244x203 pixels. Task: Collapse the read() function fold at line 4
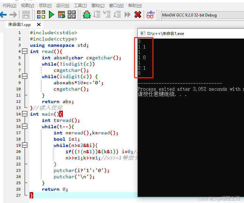point(25,51)
